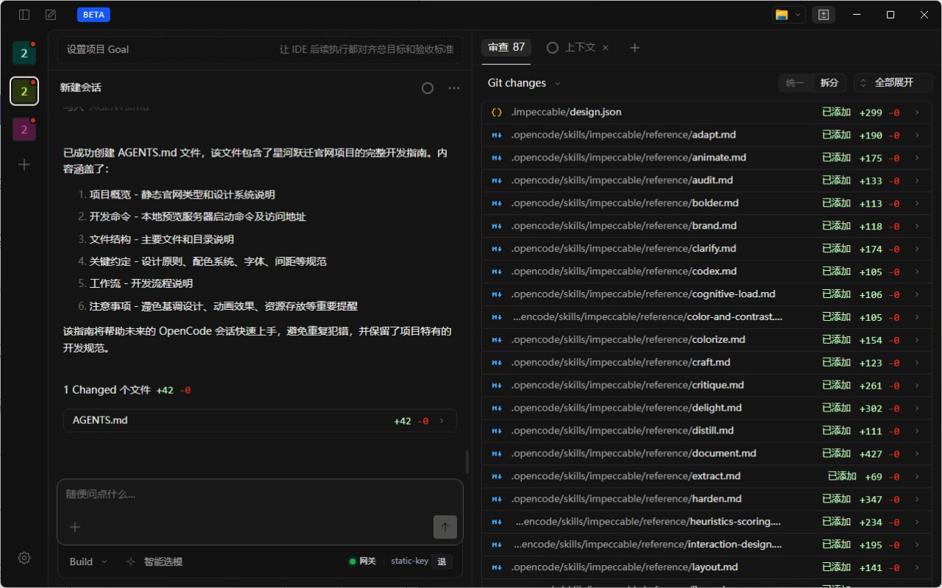
Task: Click markdown icon beside harden.md
Action: point(497,500)
